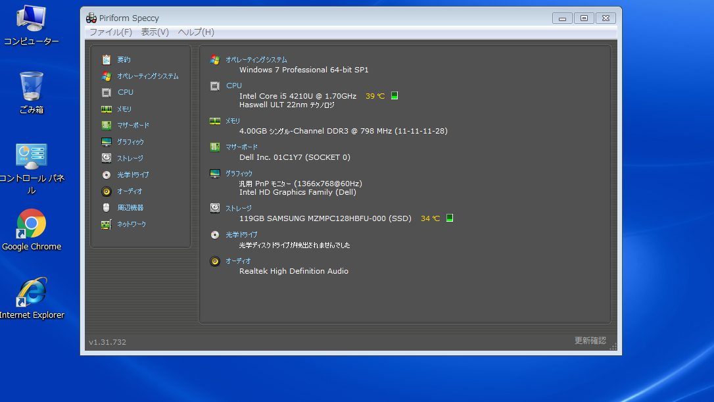This screenshot has height=402, width=714.
Task: Select the 要約 summary sidebar icon
Action: coord(106,60)
